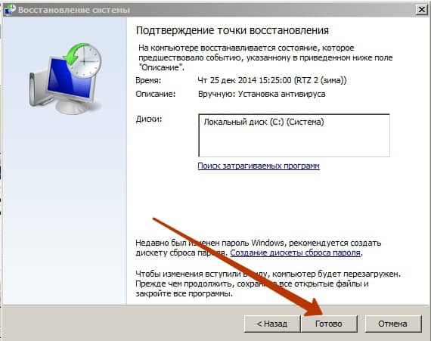This screenshot has width=431, height=341.
Task: Click the Описание label
Action: (156, 94)
